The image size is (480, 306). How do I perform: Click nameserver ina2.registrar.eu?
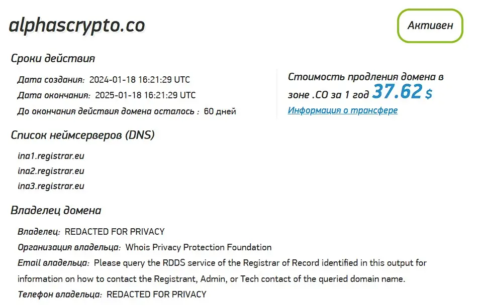[x=52, y=171]
